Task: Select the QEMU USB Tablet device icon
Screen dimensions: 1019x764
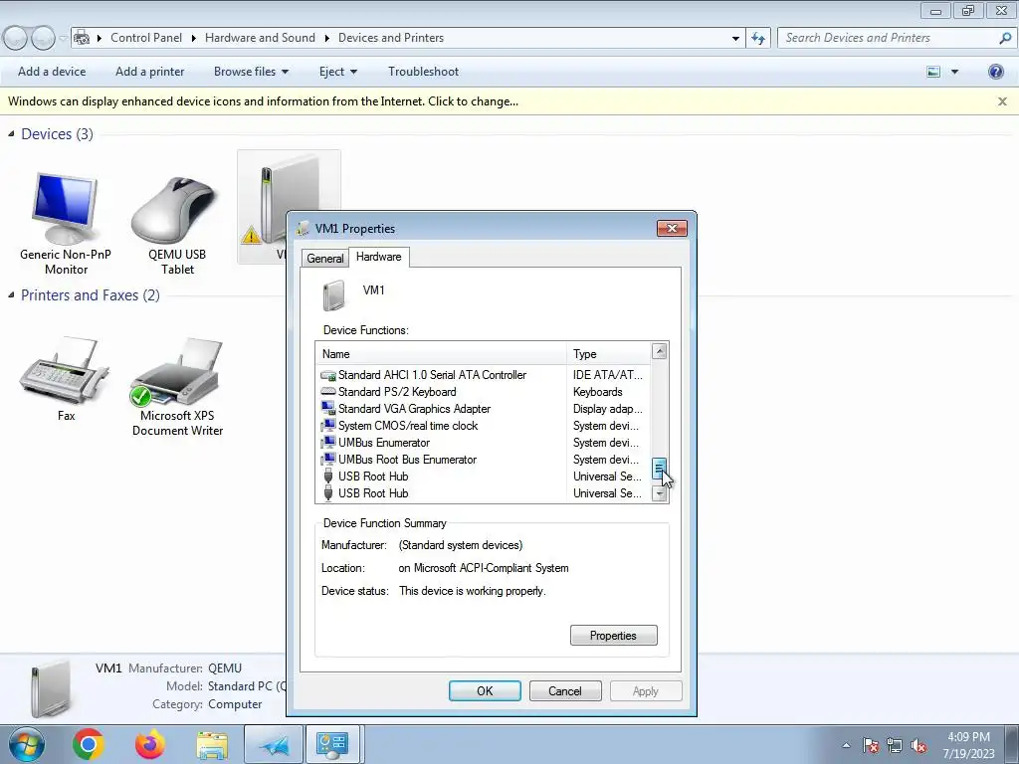Action: 174,209
